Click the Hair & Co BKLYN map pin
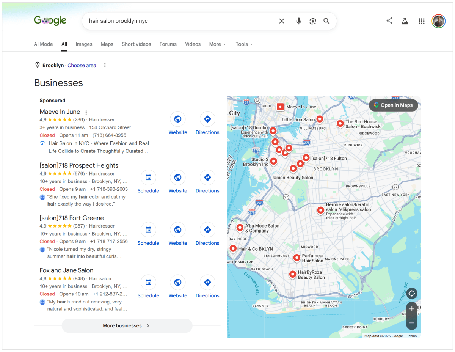Image resolution: width=455 pixels, height=352 pixels. [233, 249]
